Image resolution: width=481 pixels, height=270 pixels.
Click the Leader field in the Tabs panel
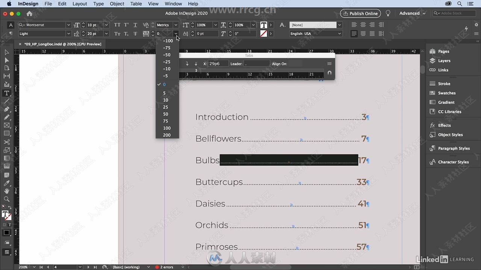(x=257, y=64)
